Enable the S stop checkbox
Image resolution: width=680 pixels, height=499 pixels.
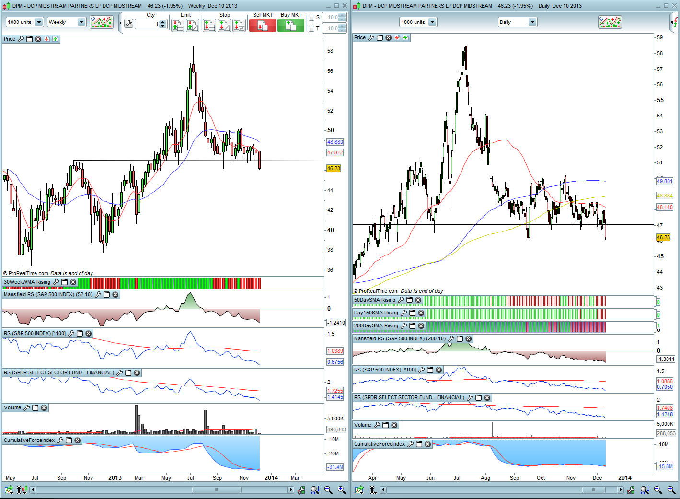pyautogui.click(x=311, y=18)
